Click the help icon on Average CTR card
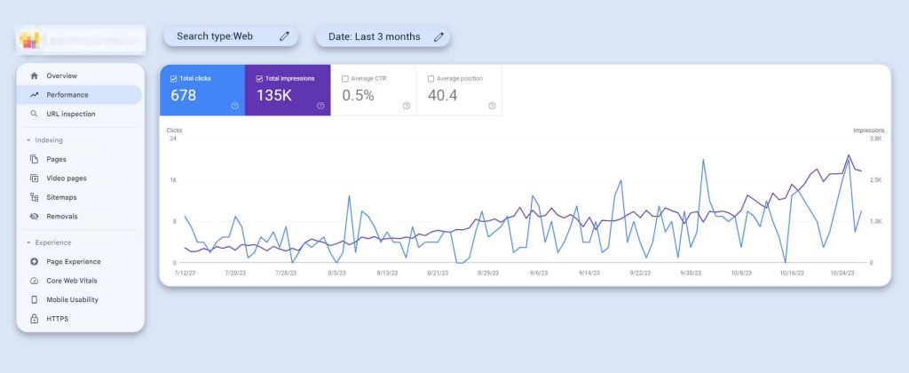The height and width of the screenshot is (373, 909). point(406,106)
